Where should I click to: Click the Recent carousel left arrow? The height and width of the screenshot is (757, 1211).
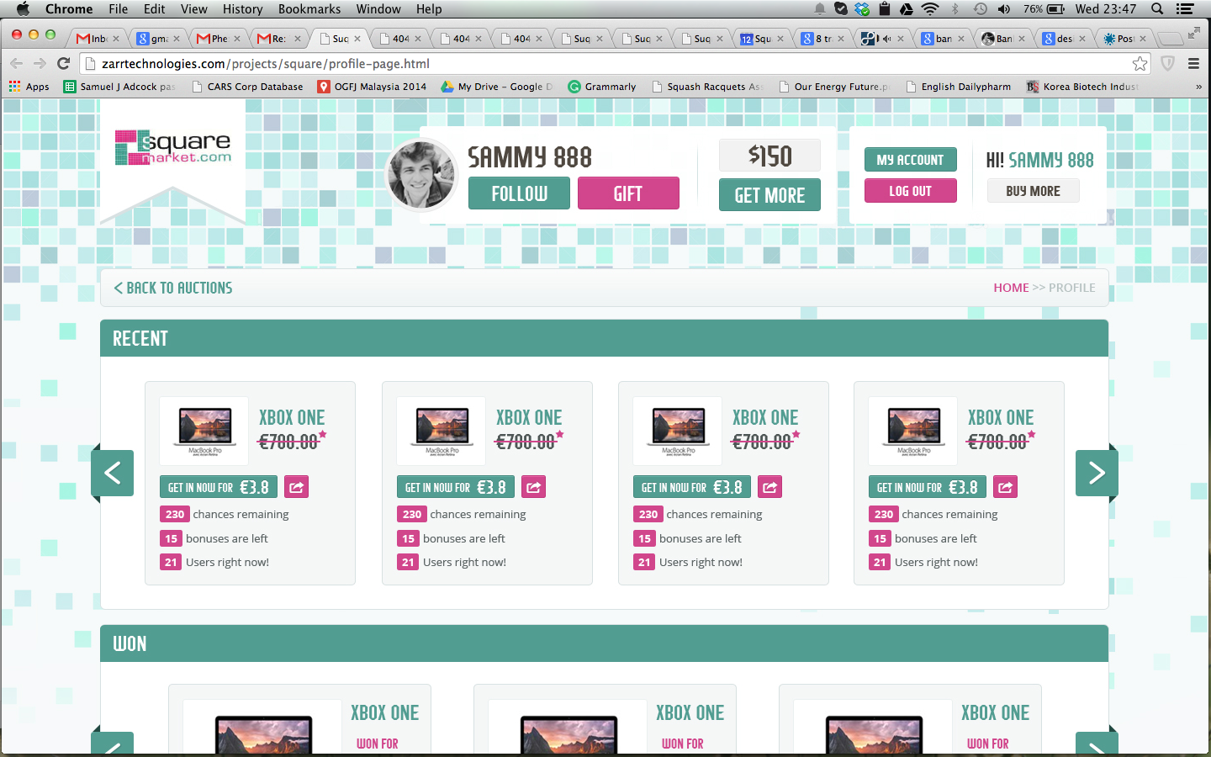(113, 473)
